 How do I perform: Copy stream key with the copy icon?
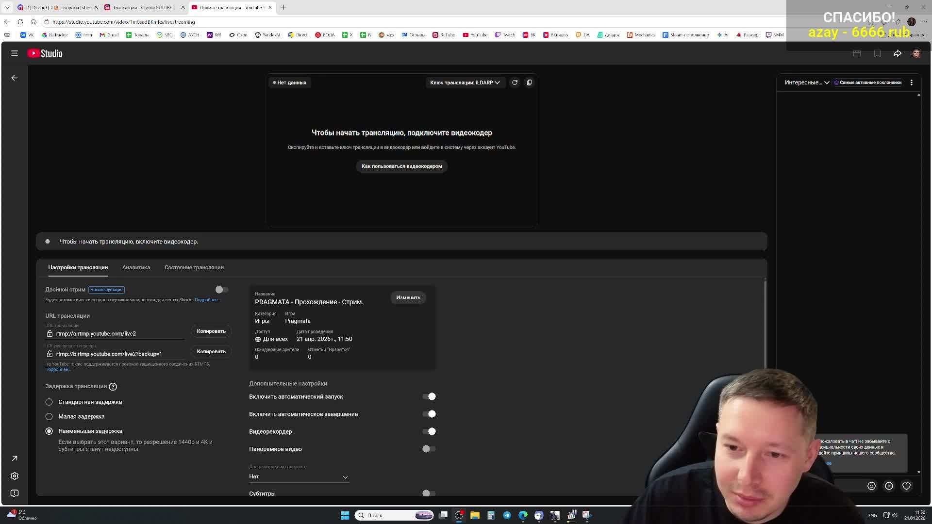point(529,82)
